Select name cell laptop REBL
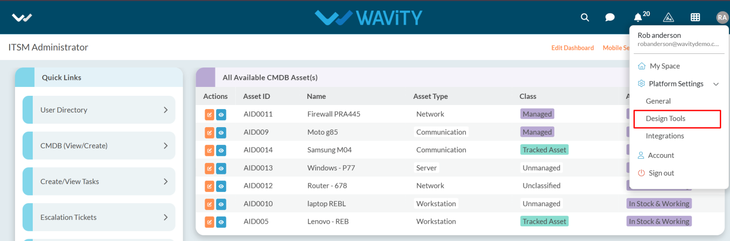The height and width of the screenshot is (241, 730). (327, 203)
